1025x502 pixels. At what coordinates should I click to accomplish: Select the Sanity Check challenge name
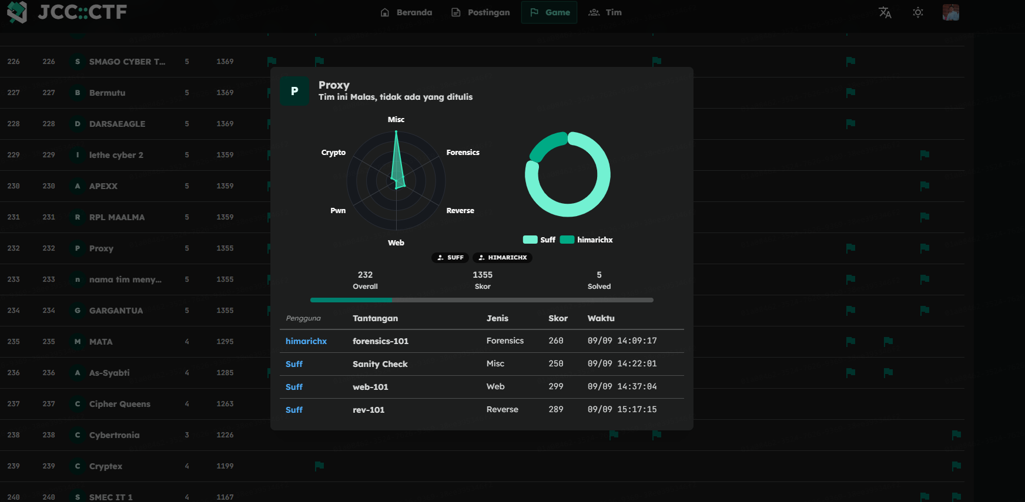click(380, 364)
